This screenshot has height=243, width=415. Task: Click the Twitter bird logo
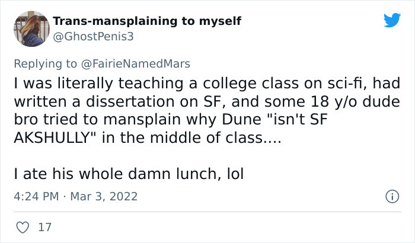[x=392, y=20]
